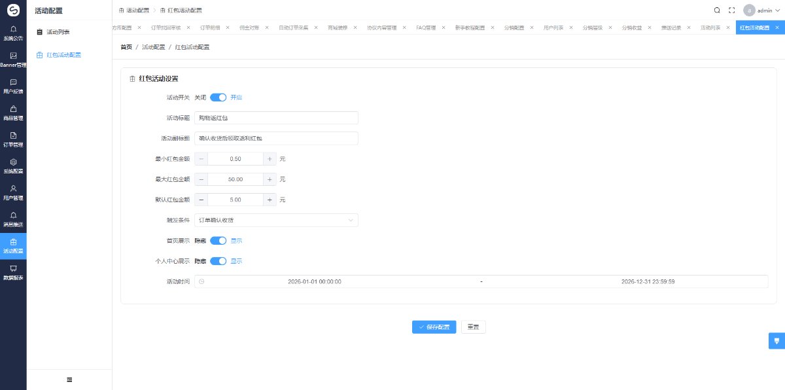Click the 保存配置 button

pos(434,327)
